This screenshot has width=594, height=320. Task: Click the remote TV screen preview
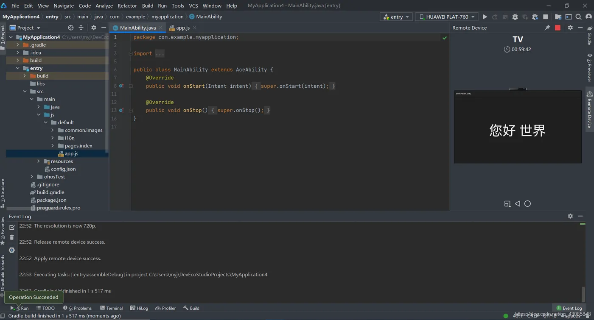pyautogui.click(x=518, y=127)
